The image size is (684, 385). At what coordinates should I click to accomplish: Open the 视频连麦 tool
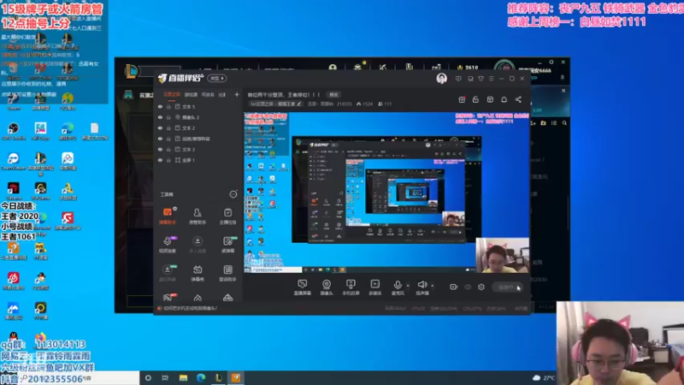point(168,245)
